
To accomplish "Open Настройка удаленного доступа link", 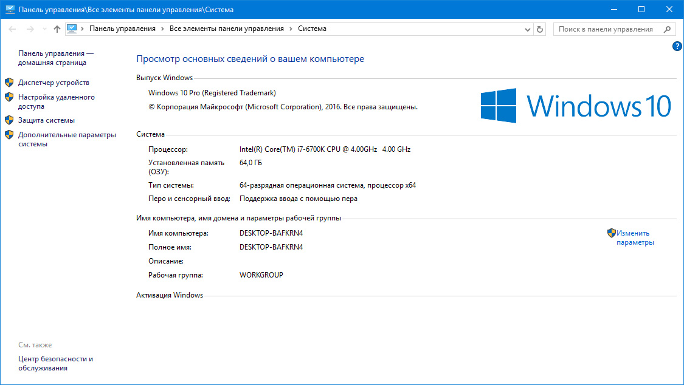I will [x=57, y=101].
